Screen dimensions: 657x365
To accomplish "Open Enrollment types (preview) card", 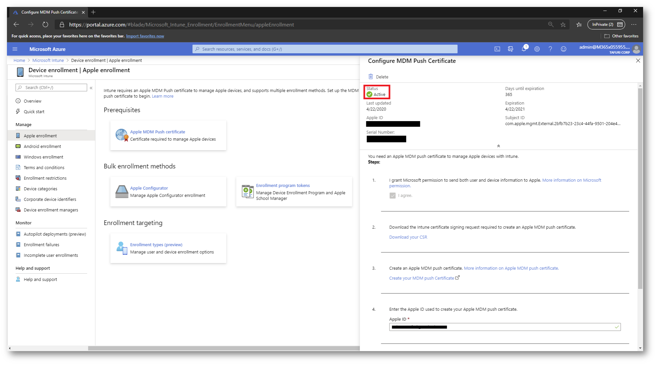I will click(x=168, y=248).
